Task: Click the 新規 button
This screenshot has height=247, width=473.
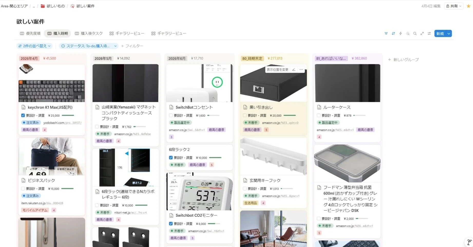Action: 440,34
